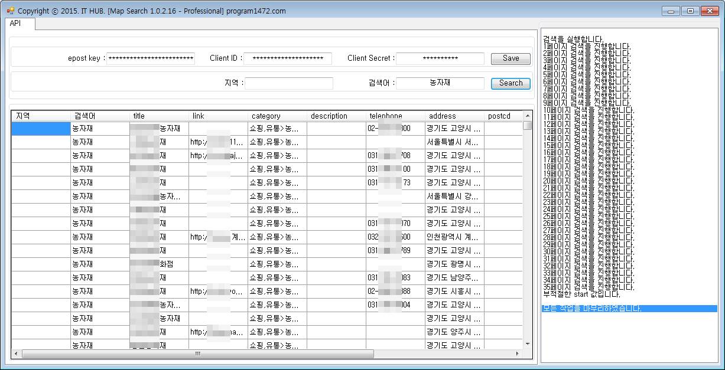Click the 검색어 field containing 농자재

[440, 83]
